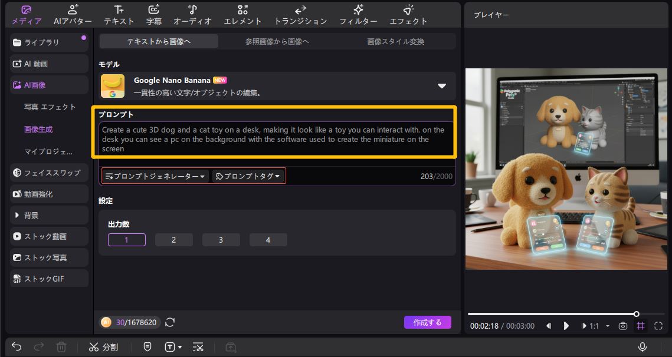Click the 作成する button
This screenshot has height=357, width=672.
click(427, 322)
